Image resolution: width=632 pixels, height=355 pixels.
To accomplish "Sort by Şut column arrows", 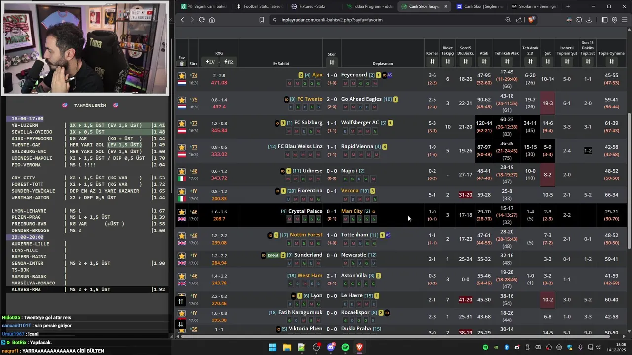I will click(x=548, y=62).
